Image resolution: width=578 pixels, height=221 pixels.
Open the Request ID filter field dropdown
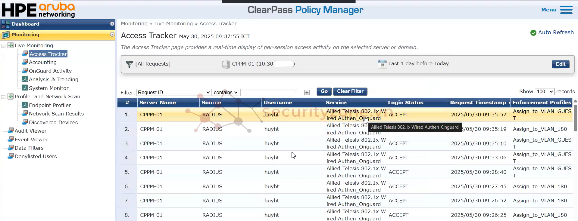pyautogui.click(x=173, y=92)
